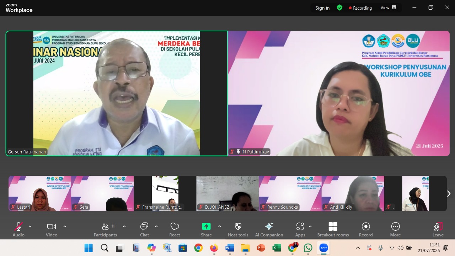The width and height of the screenshot is (455, 256).
Task: Select Lestari's video thumbnail
Action: click(x=40, y=193)
